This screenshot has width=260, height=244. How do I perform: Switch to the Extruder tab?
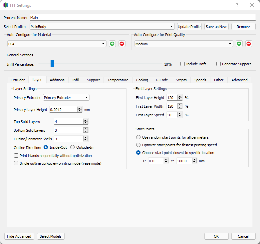point(18,80)
